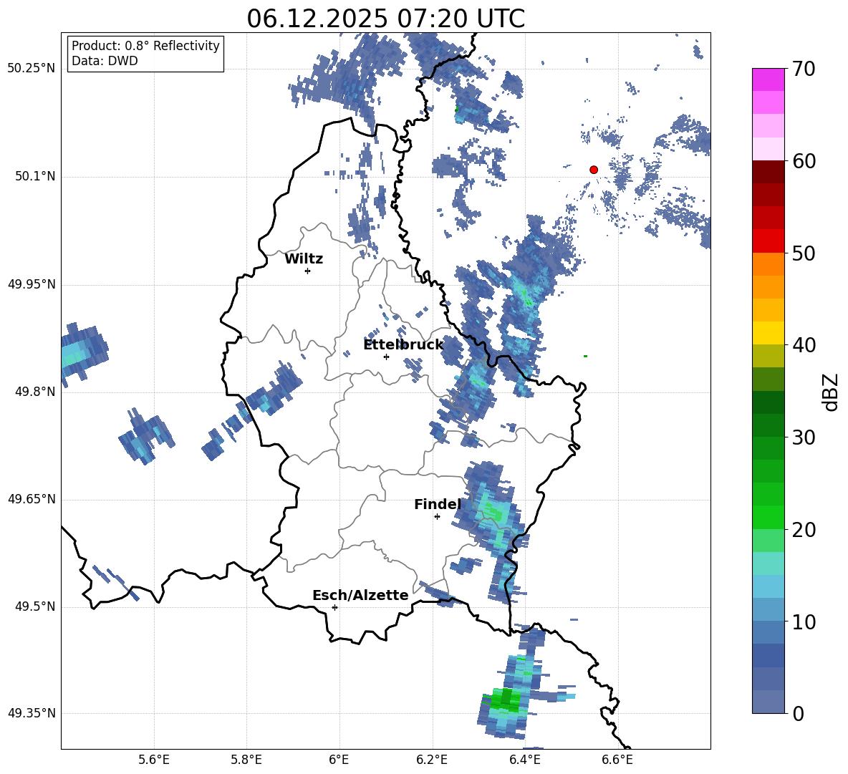The width and height of the screenshot is (848, 774).
Task: Click the title '06.12.2025 07:20 UTC'
Action: click(x=385, y=19)
